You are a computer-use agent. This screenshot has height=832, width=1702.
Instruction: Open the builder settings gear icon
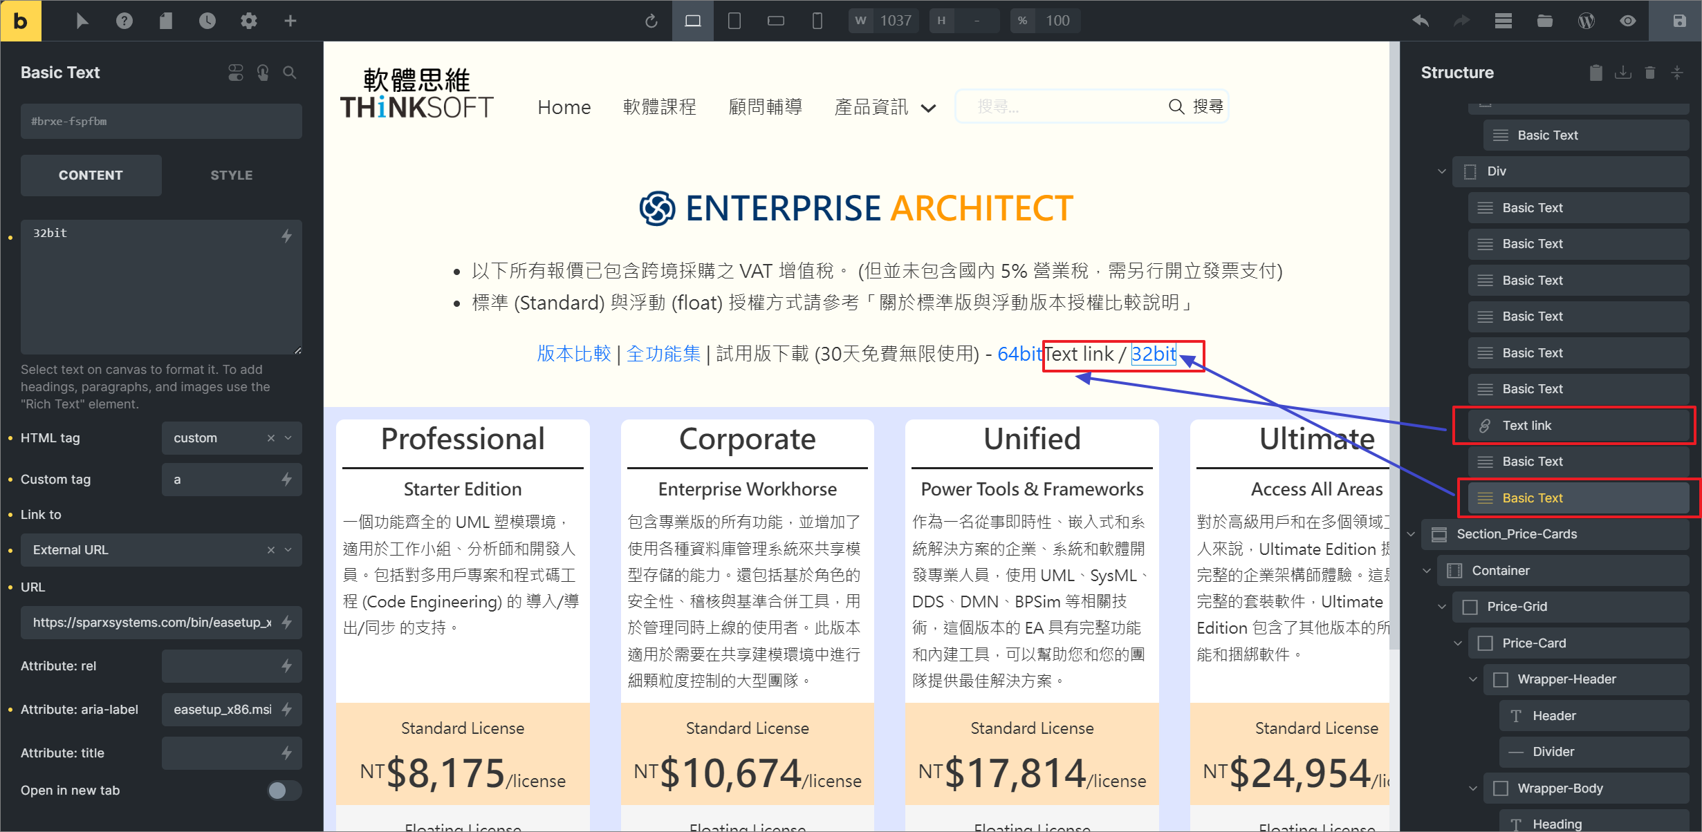[249, 21]
